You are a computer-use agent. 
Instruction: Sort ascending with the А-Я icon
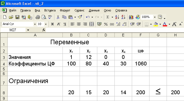click(117, 17)
